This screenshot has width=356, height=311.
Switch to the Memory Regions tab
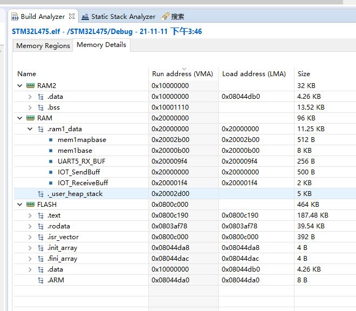click(43, 46)
